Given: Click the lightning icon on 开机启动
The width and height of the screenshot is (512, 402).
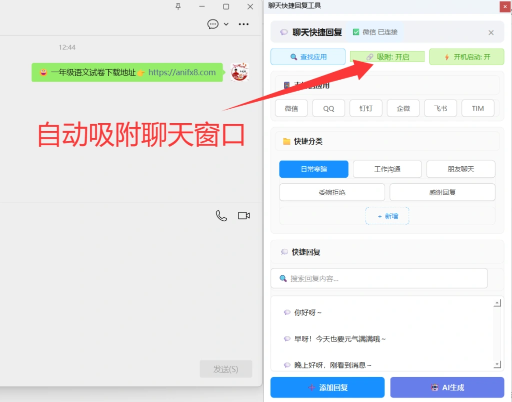Looking at the screenshot, I should 446,57.
